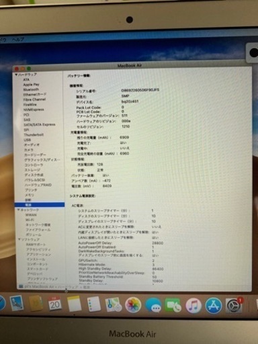This screenshot has height=344, width=258.
Task: Open the ヘルプ menu in menu bar
Action: (x=18, y=40)
